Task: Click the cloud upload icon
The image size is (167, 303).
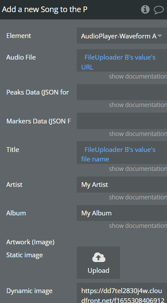Action: [x=98, y=258]
